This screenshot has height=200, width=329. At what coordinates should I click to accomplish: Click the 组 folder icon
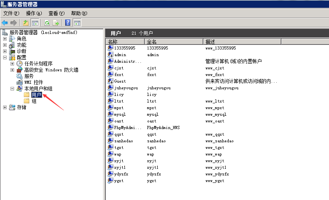point(27,101)
